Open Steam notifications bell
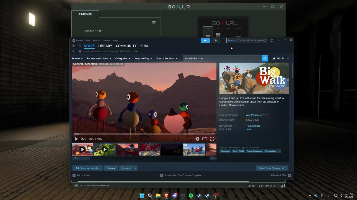The height and width of the screenshot is (200, 357). click(216, 41)
